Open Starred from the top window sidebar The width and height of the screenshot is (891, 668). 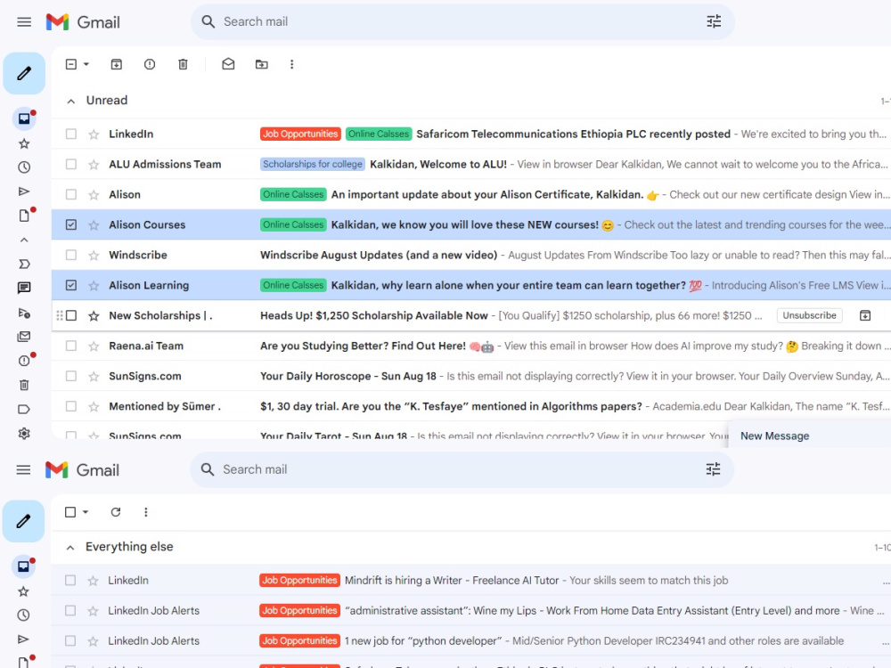click(x=24, y=143)
